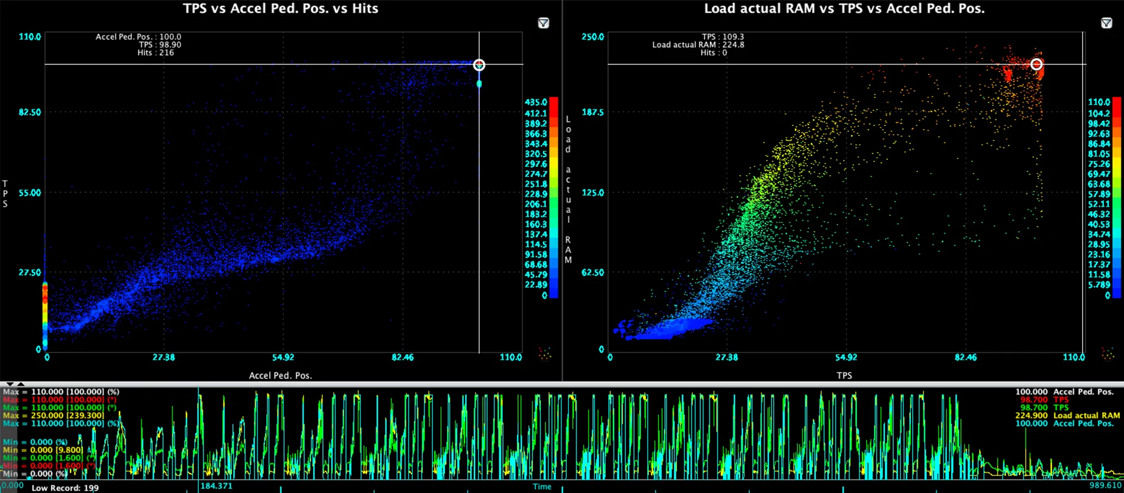Viewport: 1124px width, 493px height.
Task: Click the 'TPS vs Accel Ped. Pos. vs Hits' title
Action: pyautogui.click(x=280, y=8)
